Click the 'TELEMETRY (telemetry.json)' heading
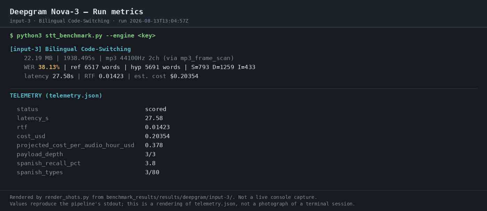487x211 pixels. click(x=56, y=96)
